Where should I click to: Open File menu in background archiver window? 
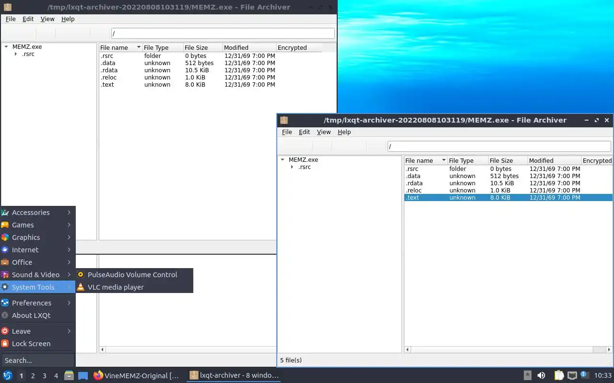click(11, 19)
